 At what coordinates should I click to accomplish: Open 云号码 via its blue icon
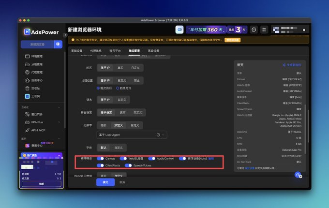tap(27, 96)
